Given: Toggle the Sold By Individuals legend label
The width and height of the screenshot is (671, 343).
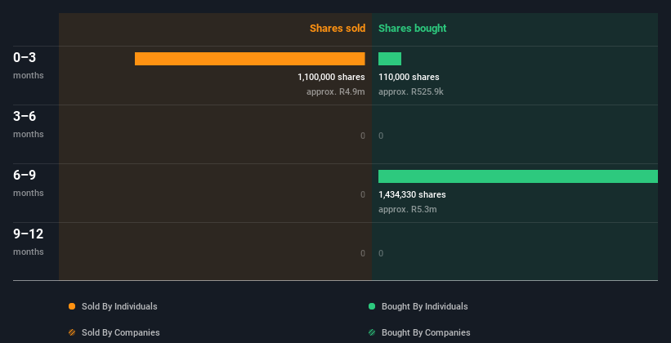Looking at the screenshot, I should 119,306.
